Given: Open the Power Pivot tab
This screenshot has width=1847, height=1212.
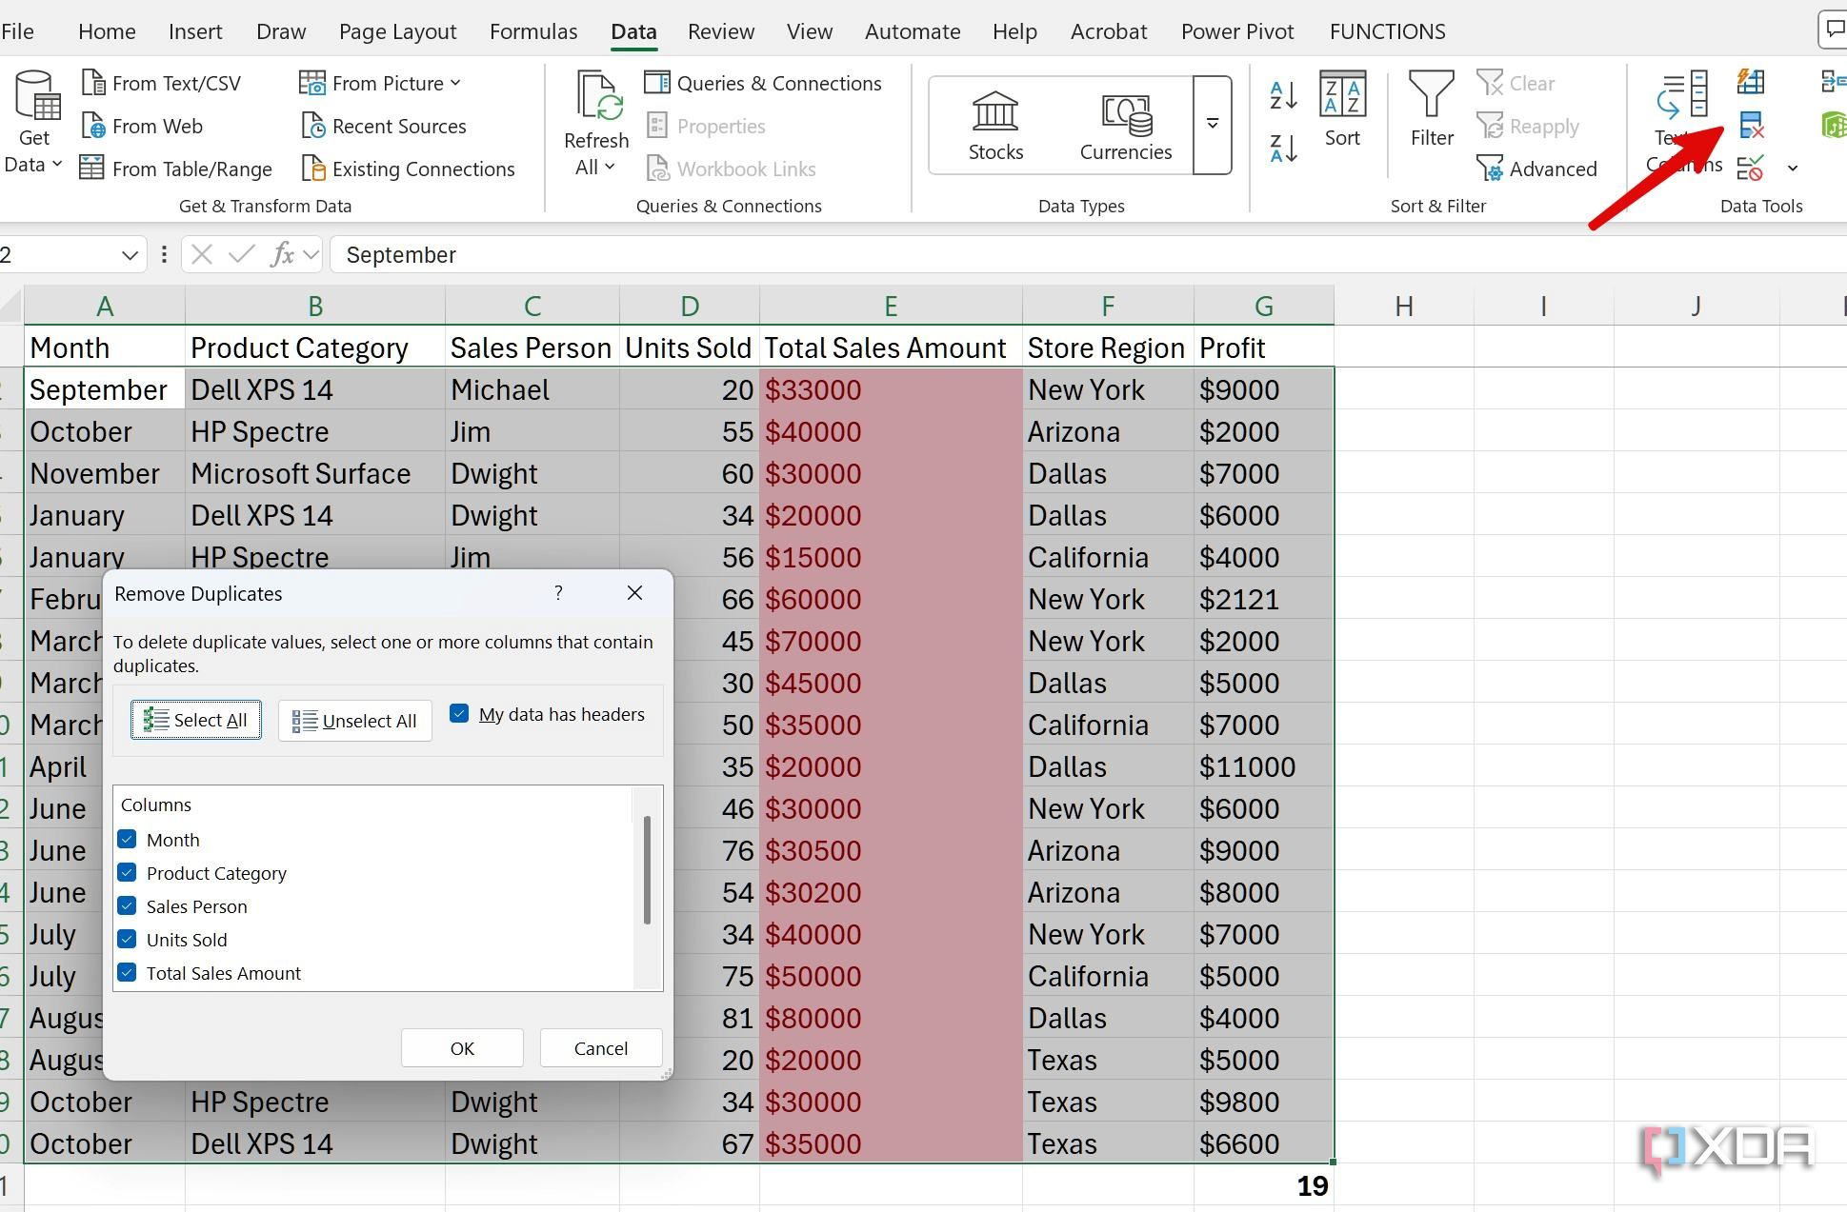Looking at the screenshot, I should pos(1236,30).
